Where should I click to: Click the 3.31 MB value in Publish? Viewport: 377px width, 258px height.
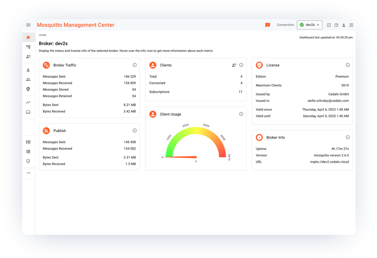point(130,158)
